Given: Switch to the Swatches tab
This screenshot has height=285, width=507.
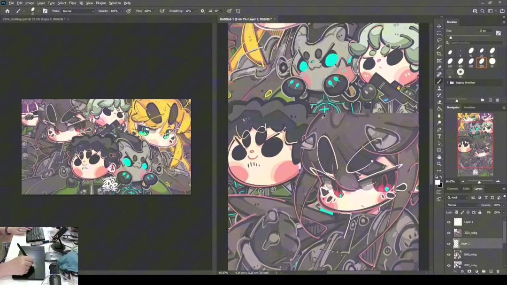Looking at the screenshot, I should click(469, 108).
